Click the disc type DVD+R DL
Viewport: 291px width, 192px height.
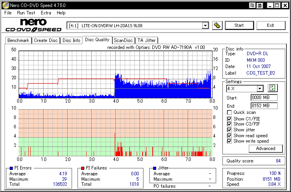[x=257, y=54]
